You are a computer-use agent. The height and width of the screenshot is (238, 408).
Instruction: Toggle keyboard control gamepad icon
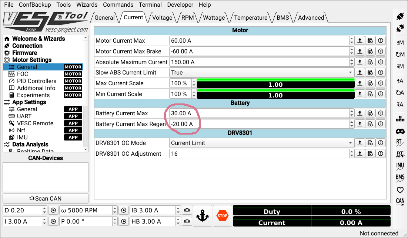(400, 131)
